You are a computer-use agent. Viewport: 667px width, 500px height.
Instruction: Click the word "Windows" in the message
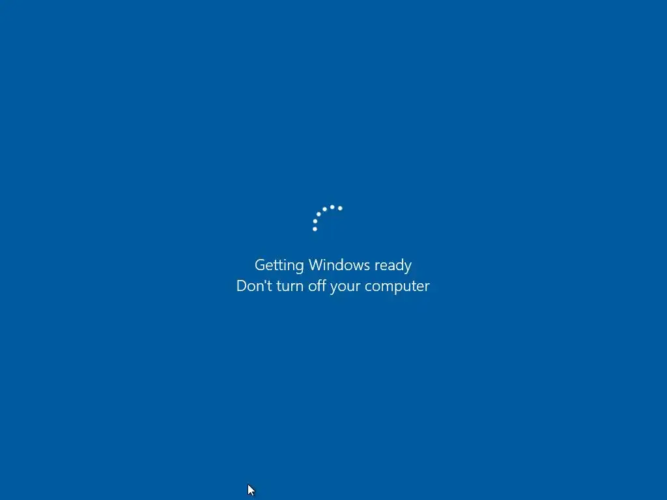point(339,265)
